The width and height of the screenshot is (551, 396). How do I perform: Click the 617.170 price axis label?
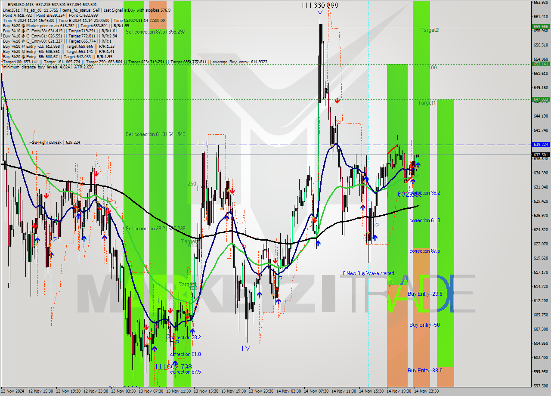click(541, 272)
